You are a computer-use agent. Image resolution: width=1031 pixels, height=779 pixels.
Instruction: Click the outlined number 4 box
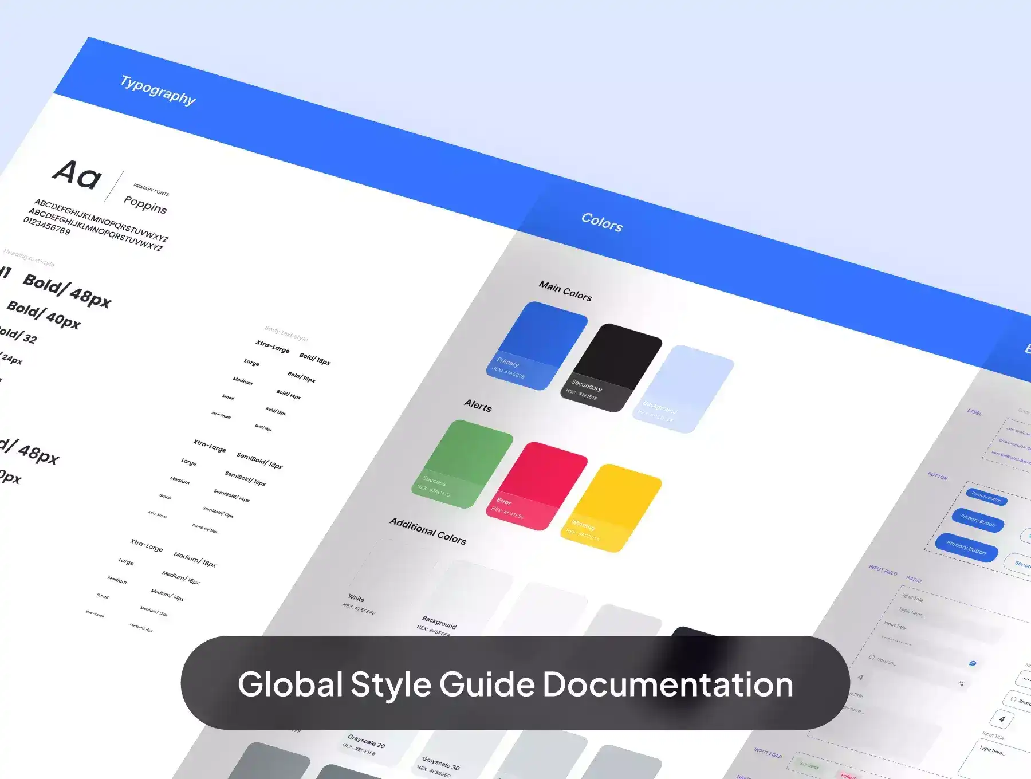tap(1002, 719)
